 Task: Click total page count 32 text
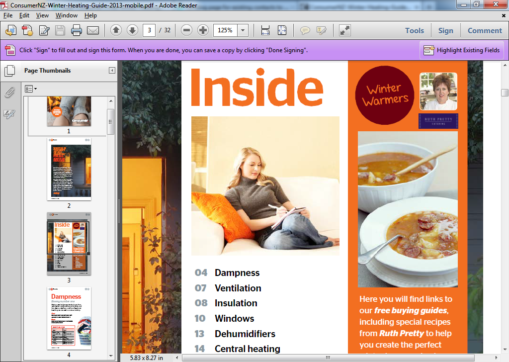[x=167, y=30]
